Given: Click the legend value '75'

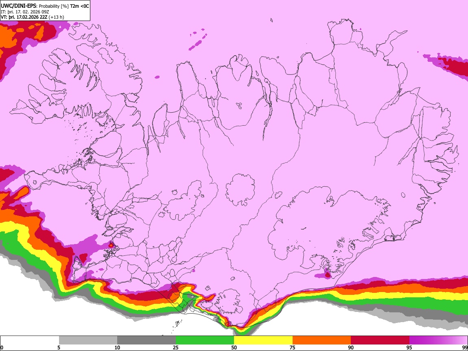Looking at the screenshot, I should 293,347.
